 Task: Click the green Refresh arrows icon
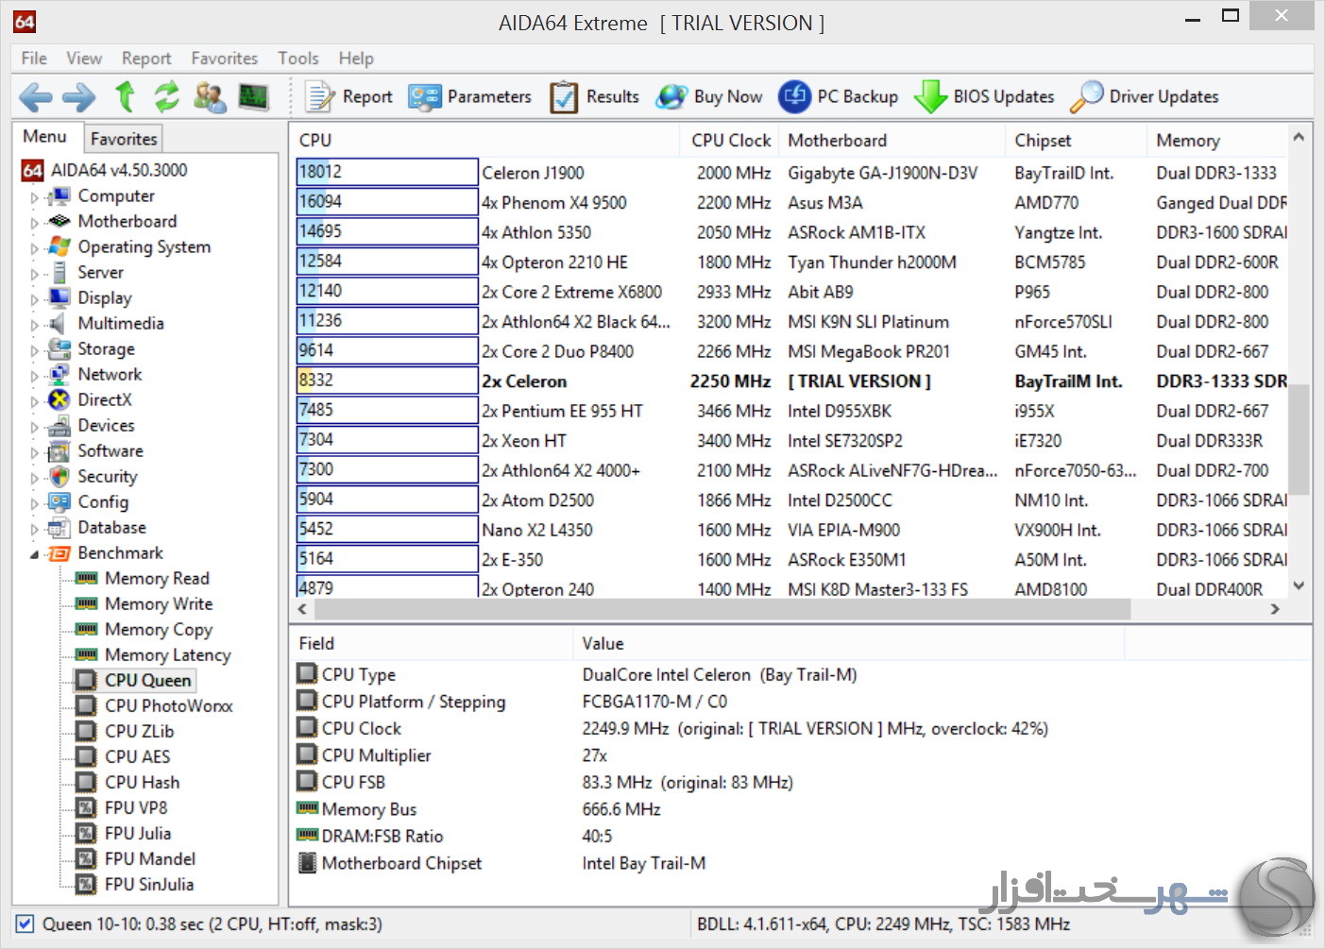pos(167,96)
